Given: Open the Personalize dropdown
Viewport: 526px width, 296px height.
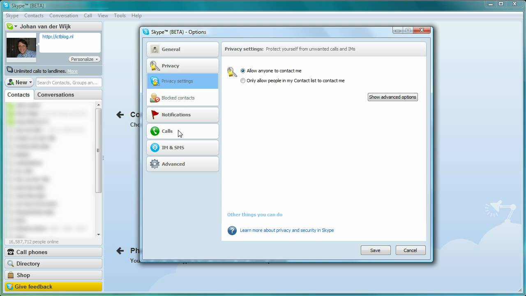Looking at the screenshot, I should pos(84,59).
